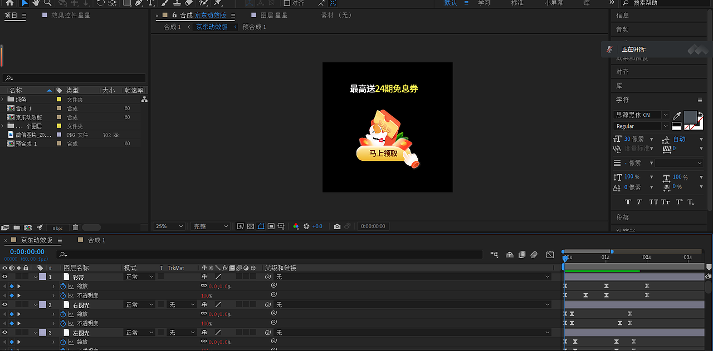713x351 pixels.
Task: Click the 彩带 layer label color swatch
Action: [42, 276]
